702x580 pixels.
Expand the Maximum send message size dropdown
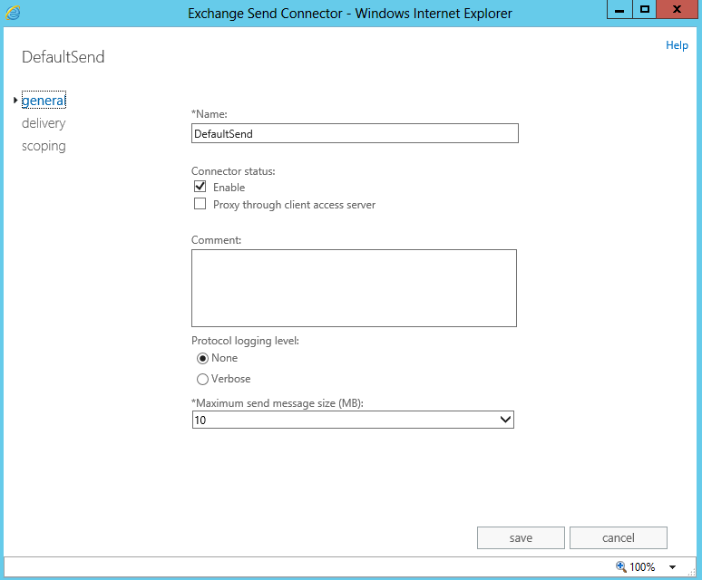pos(505,420)
